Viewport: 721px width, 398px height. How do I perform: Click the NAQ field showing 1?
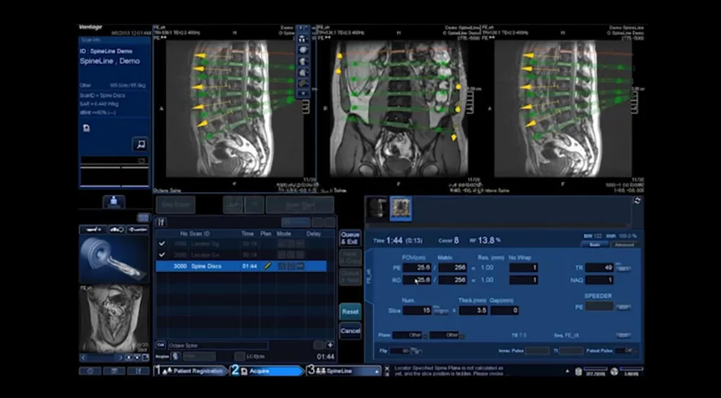(600, 280)
